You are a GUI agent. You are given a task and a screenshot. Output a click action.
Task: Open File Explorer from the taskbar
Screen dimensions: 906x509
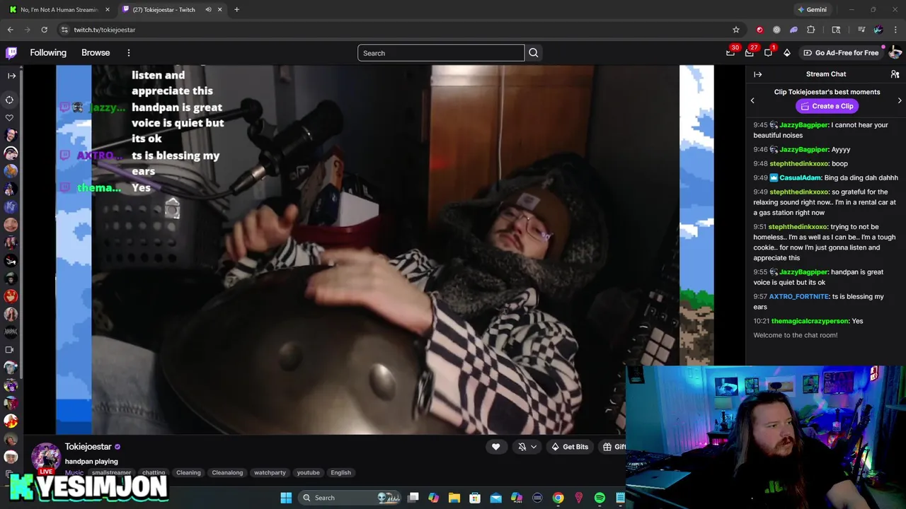click(x=454, y=498)
